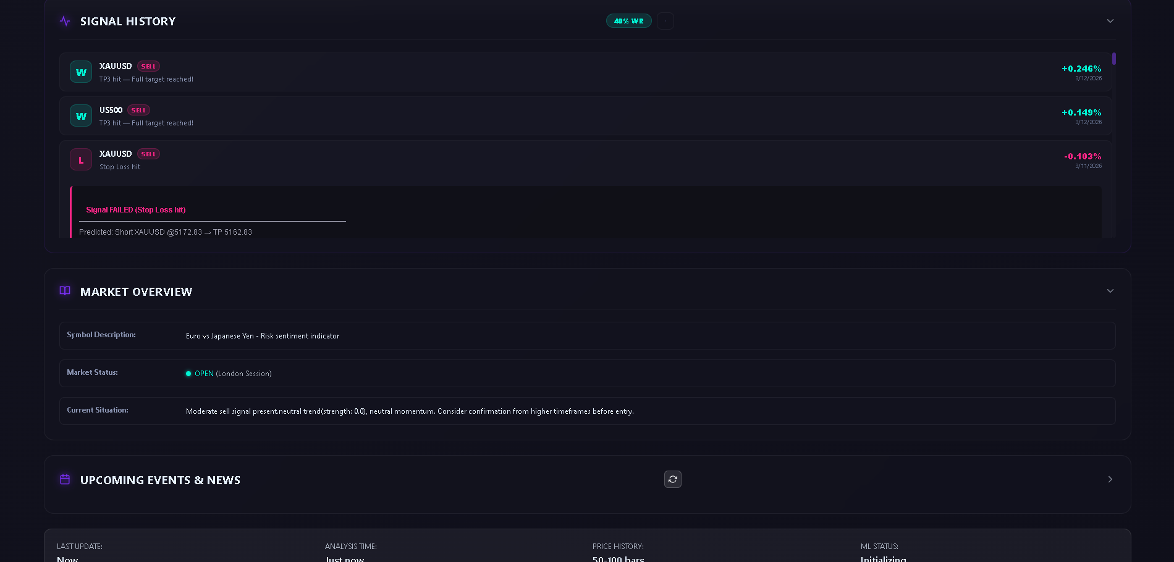Image resolution: width=1174 pixels, height=562 pixels.
Task: Click the small square button beside 48% WR
Action: tap(665, 21)
